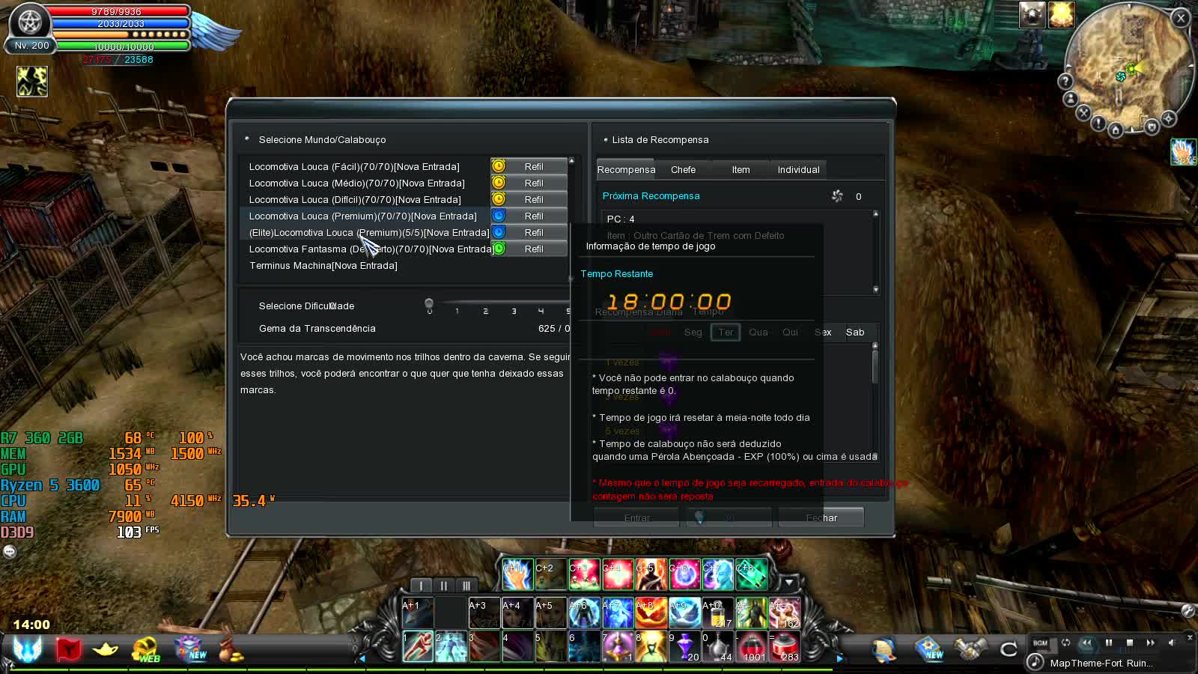Click the dungeon list scroll-up arrow
The image size is (1198, 674).
click(x=571, y=161)
